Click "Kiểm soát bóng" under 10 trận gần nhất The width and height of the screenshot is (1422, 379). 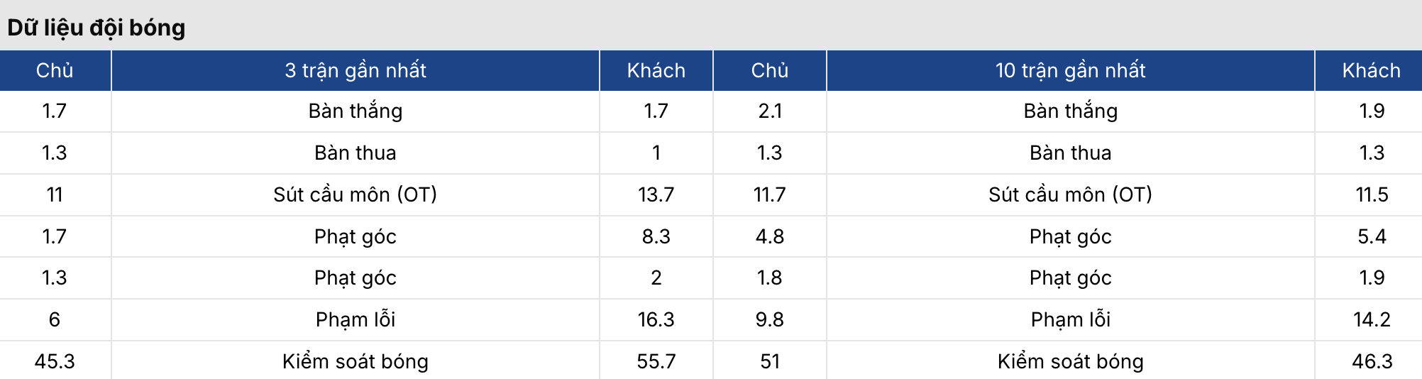pyautogui.click(x=1070, y=361)
